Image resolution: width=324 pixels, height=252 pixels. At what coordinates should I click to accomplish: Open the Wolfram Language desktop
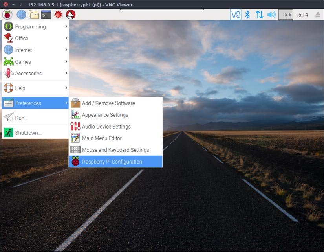[x=71, y=15]
